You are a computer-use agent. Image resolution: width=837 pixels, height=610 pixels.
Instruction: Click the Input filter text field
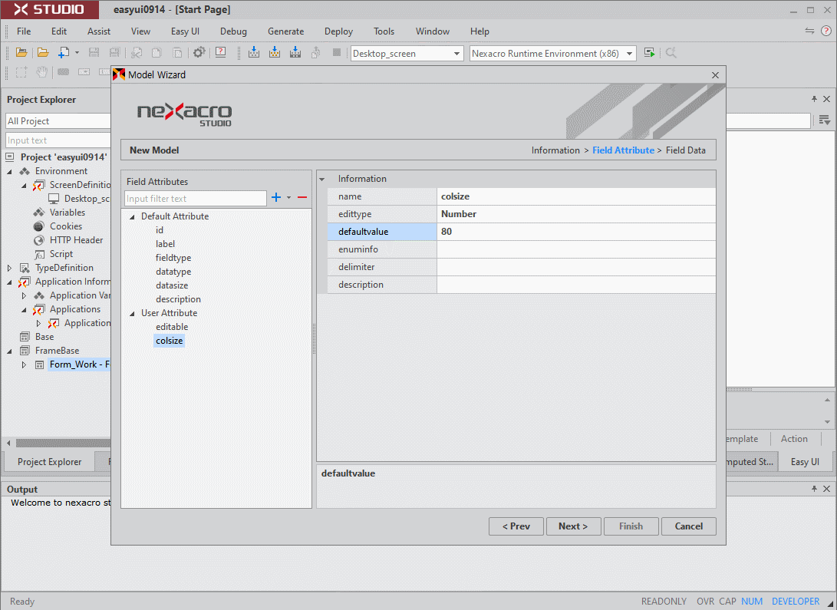(x=196, y=199)
